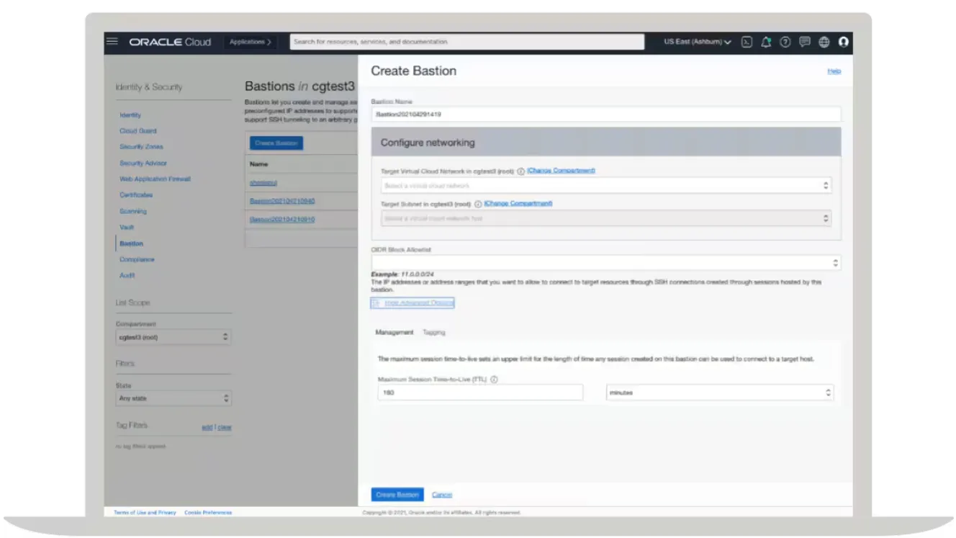Open Compliance in the sidebar

[x=137, y=259]
